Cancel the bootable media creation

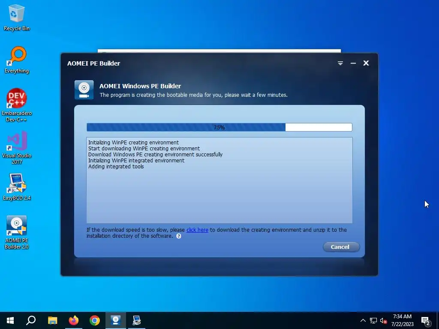[x=341, y=247]
